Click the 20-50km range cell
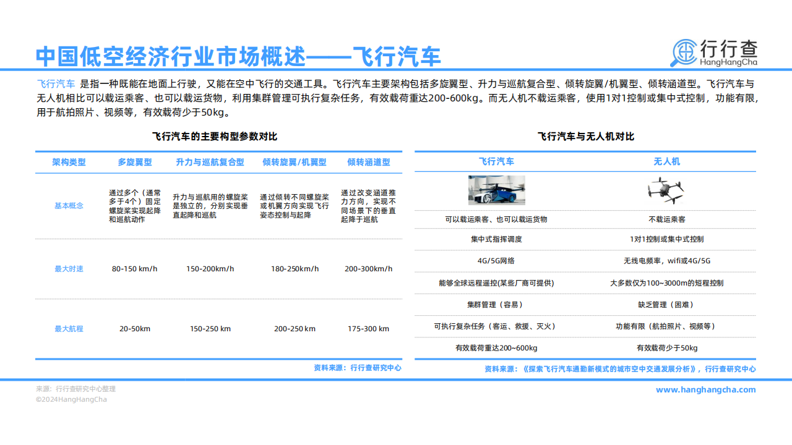This screenshot has height=445, width=792. (x=135, y=329)
